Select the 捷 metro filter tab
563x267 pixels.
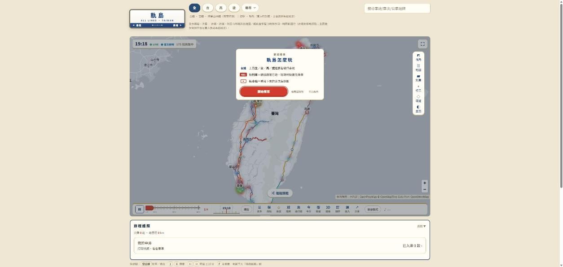pos(234,8)
